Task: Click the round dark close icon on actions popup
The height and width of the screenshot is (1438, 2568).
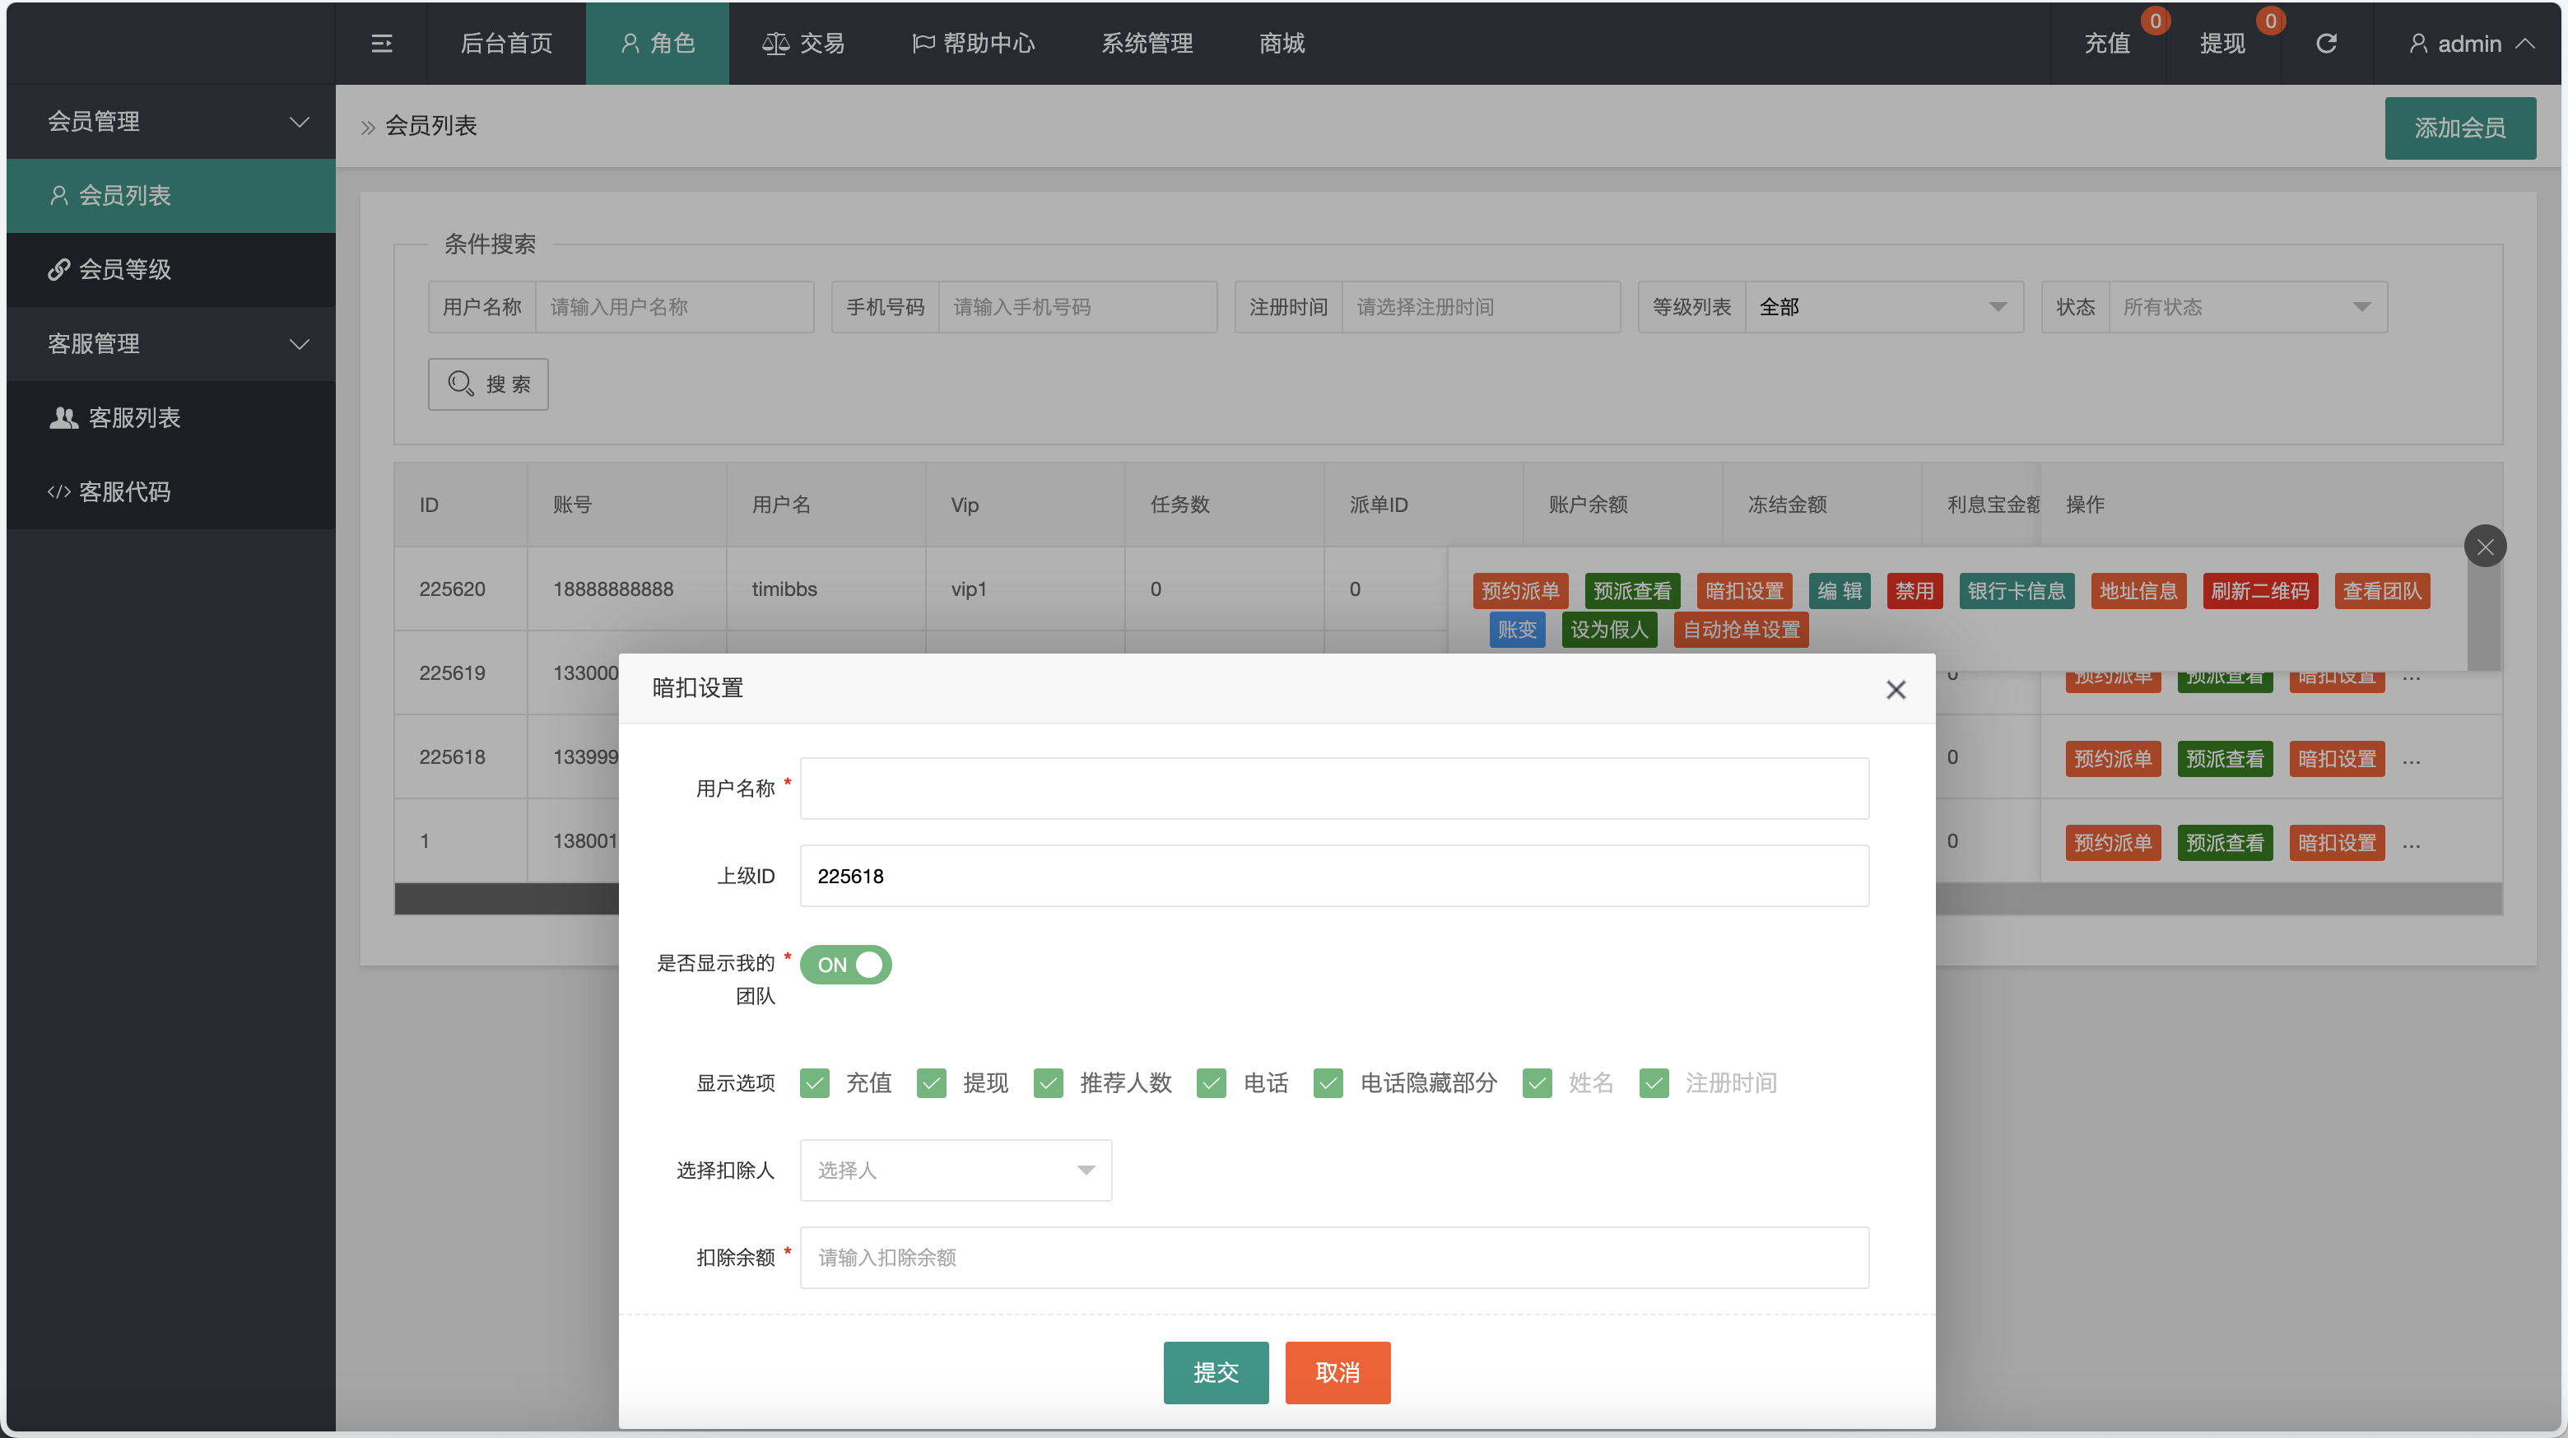Action: (2484, 546)
